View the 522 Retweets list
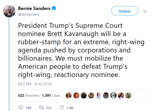Screen dimensions: 152x111 coord(28,95)
